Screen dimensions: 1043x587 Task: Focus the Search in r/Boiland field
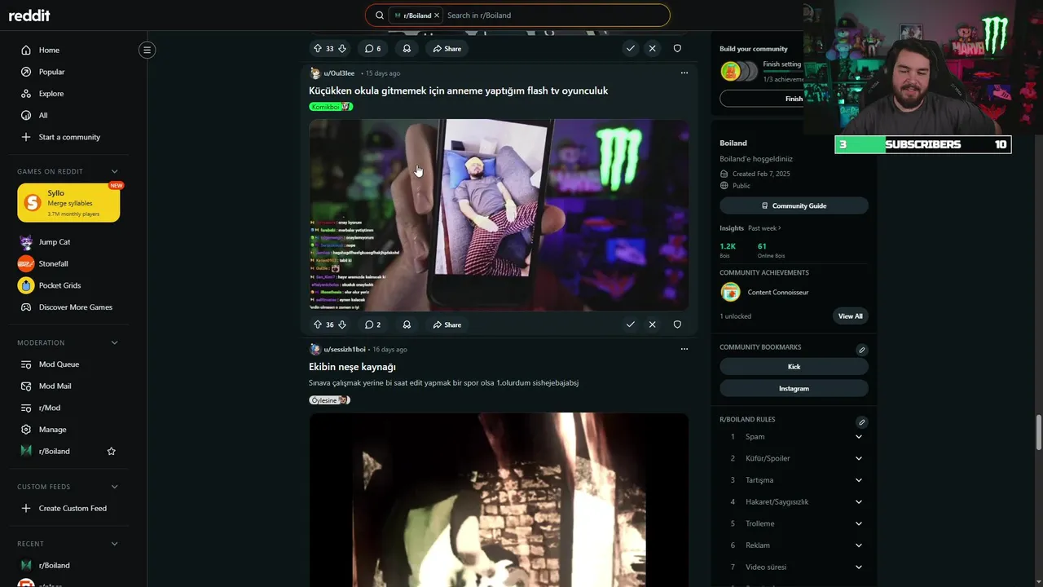[554, 15]
